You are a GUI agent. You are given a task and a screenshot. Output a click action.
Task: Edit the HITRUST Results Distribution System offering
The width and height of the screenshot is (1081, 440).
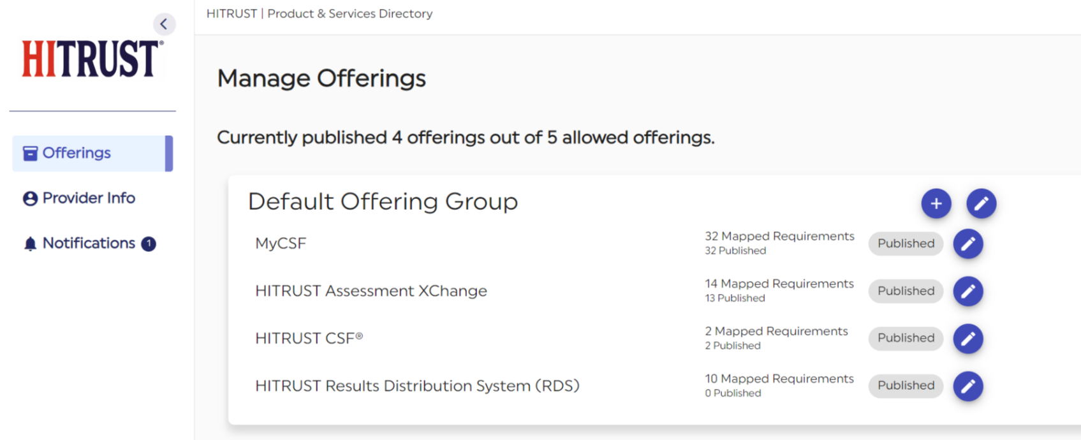click(968, 386)
